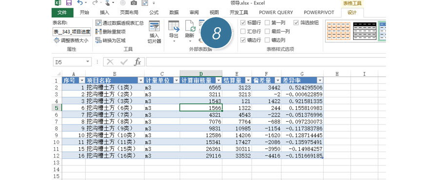Open the 文件 tab
The height and width of the screenshot is (180, 438).
click(x=63, y=13)
